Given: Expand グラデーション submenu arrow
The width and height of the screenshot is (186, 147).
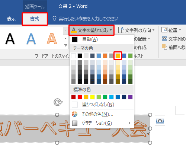Looking at the screenshot, I should coord(129,123).
